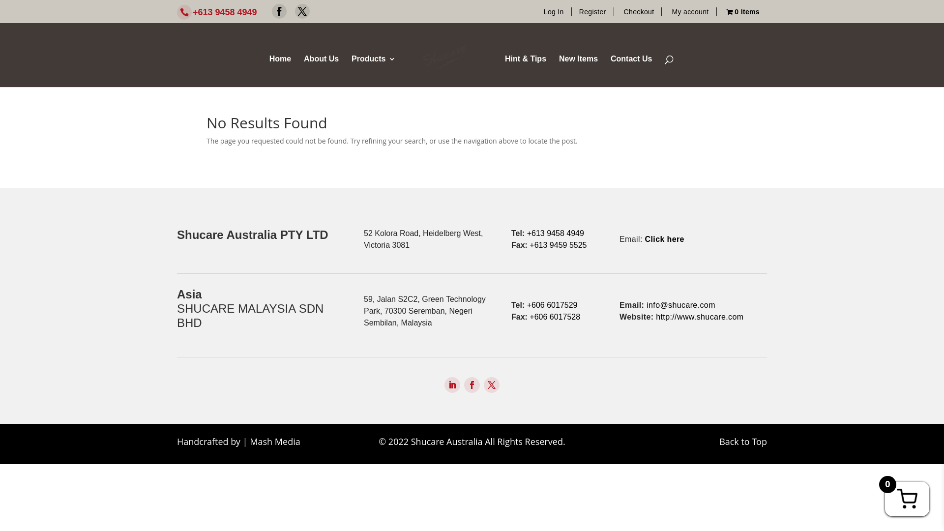Image resolution: width=944 pixels, height=531 pixels.
Task: Click the Register link
Action: coord(592,12)
